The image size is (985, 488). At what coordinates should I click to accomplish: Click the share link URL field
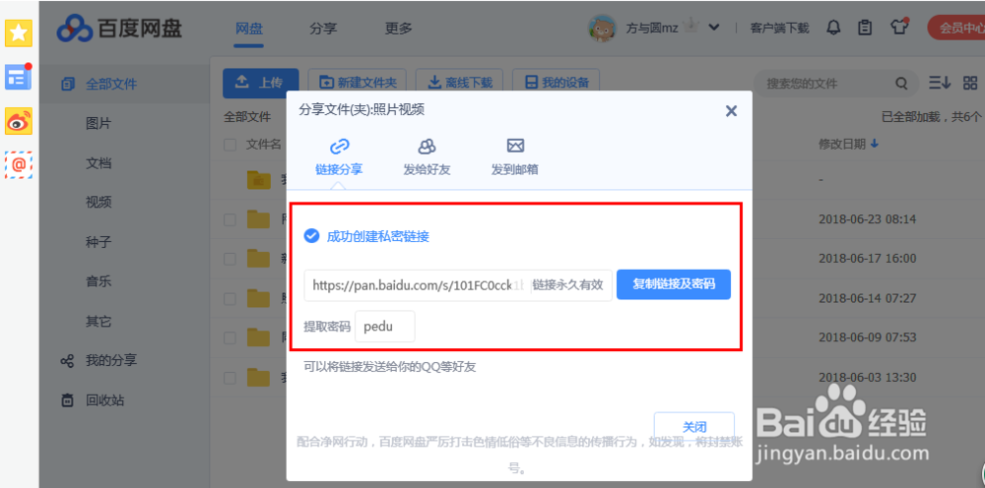pos(458,285)
